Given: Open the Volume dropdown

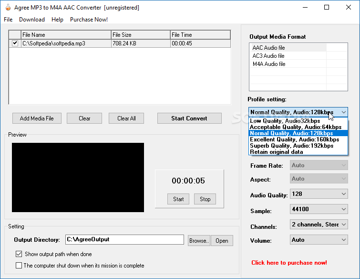Looking at the screenshot, I should 319,240.
